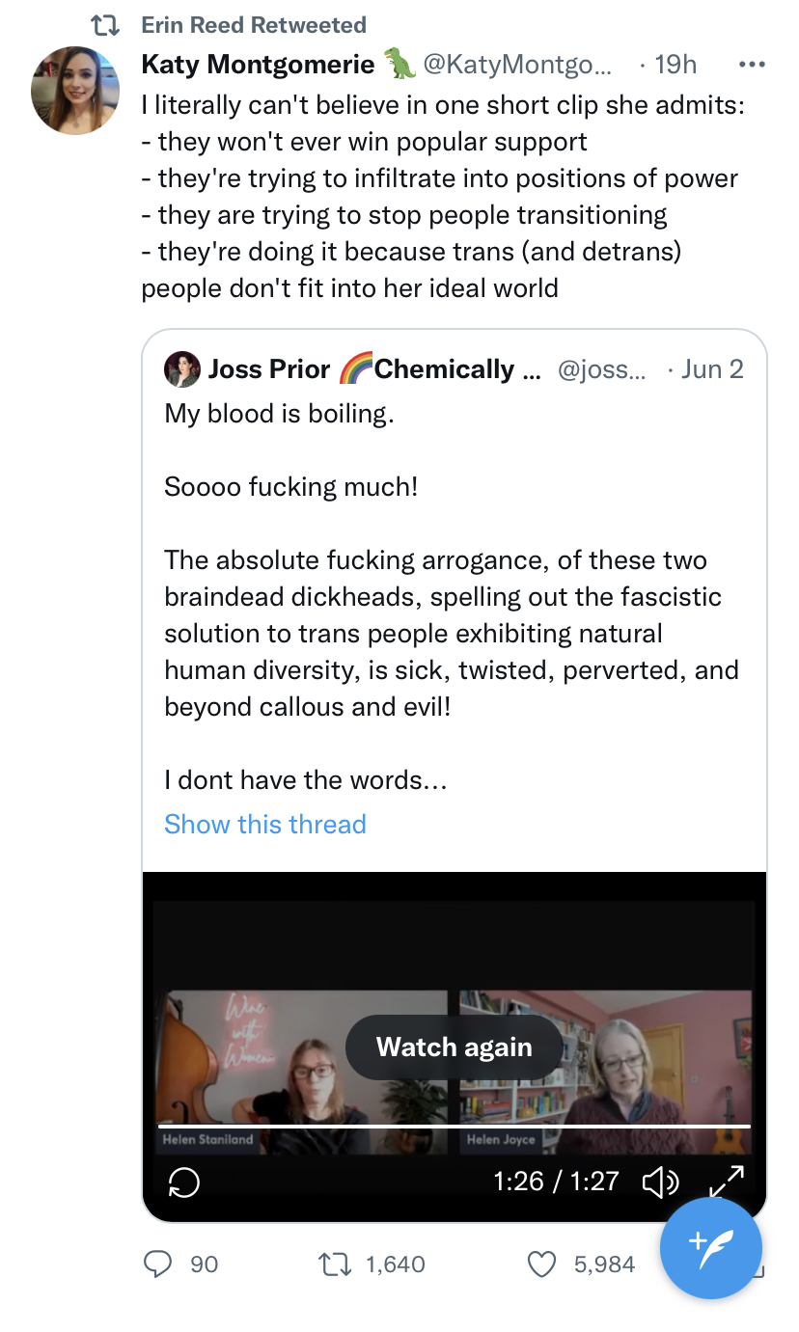Like the tweet using the heart icon

point(544,1264)
